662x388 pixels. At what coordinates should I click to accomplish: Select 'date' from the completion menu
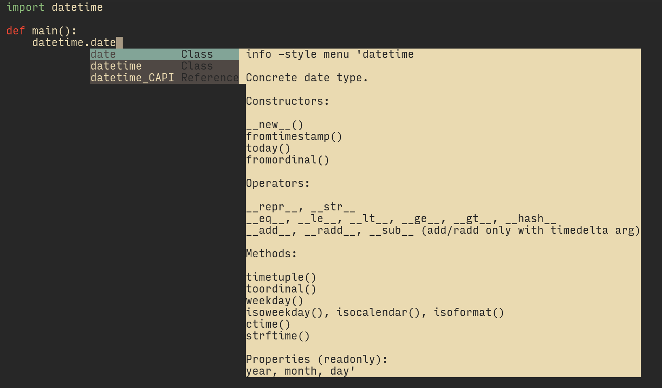103,54
